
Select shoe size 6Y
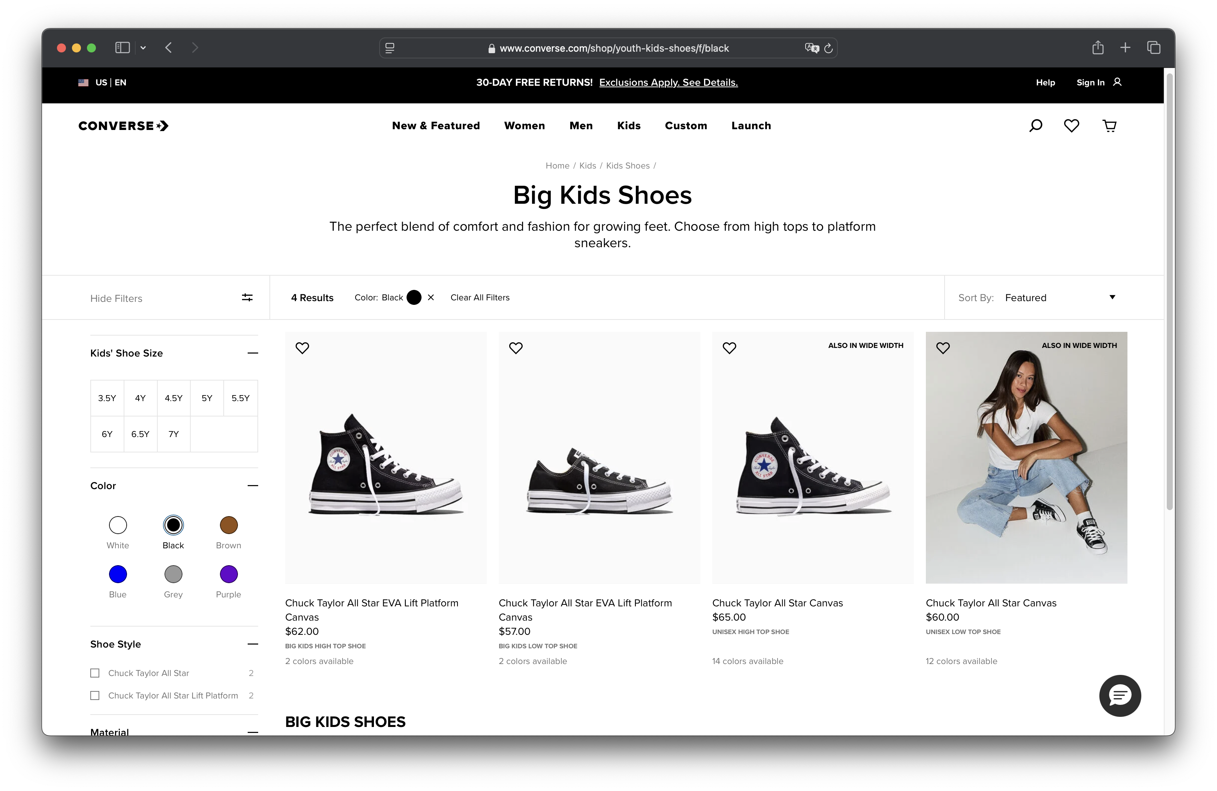(x=107, y=434)
